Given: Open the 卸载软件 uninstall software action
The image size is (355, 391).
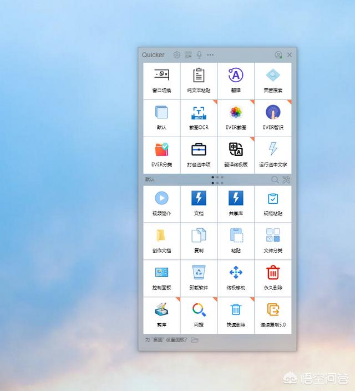Looking at the screenshot, I should coord(199,278).
